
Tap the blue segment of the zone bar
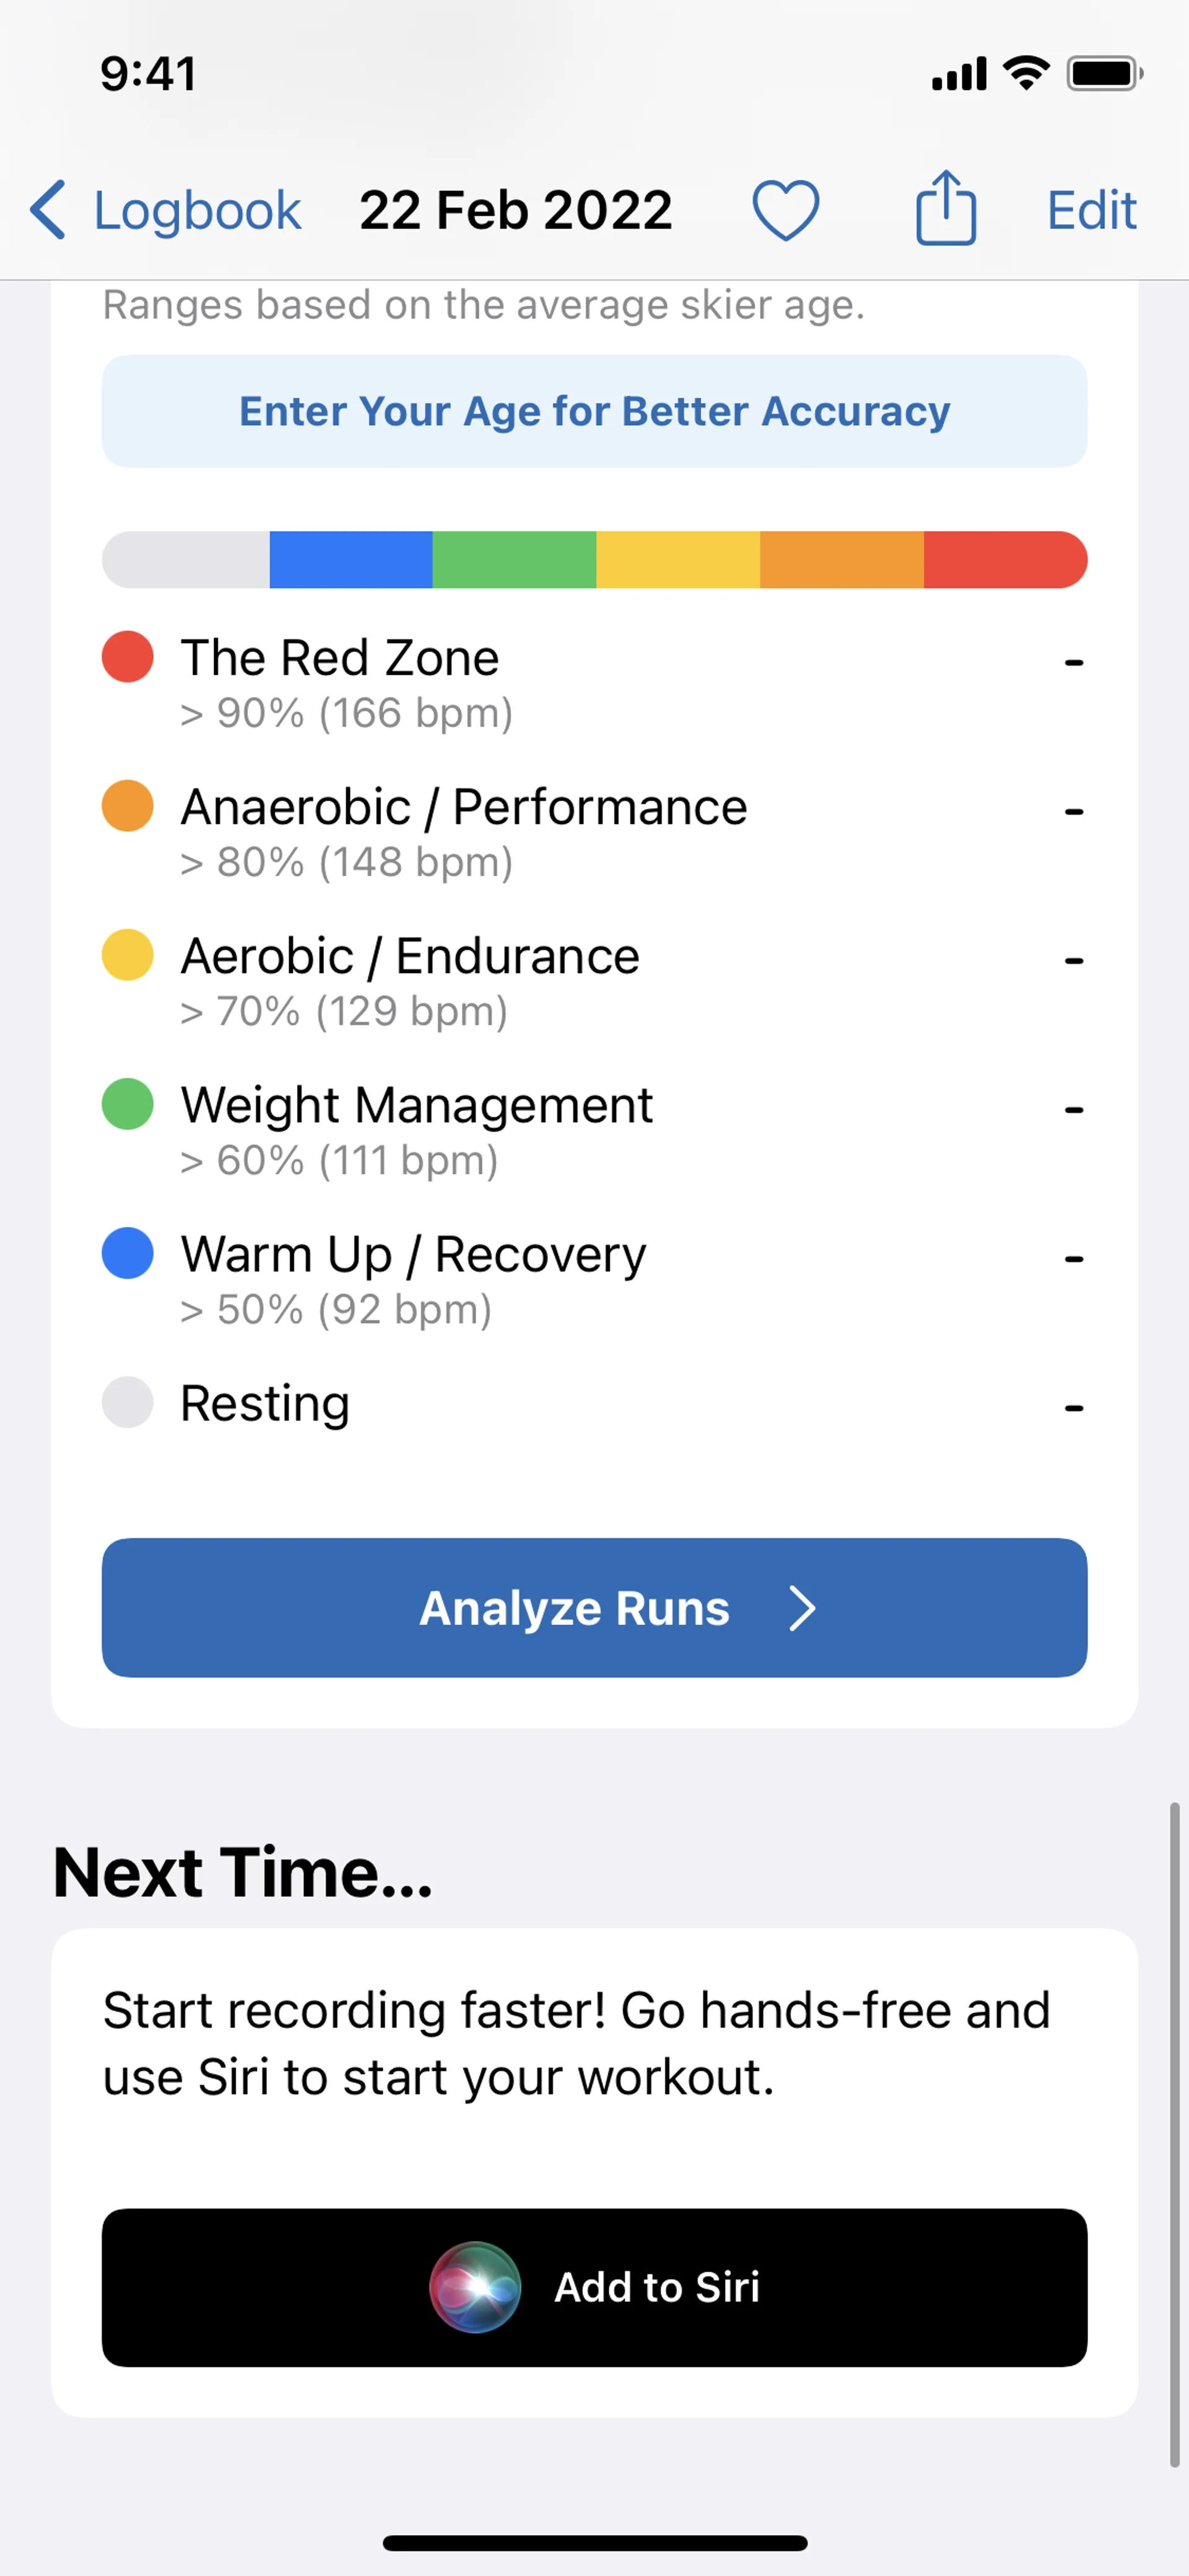click(351, 560)
